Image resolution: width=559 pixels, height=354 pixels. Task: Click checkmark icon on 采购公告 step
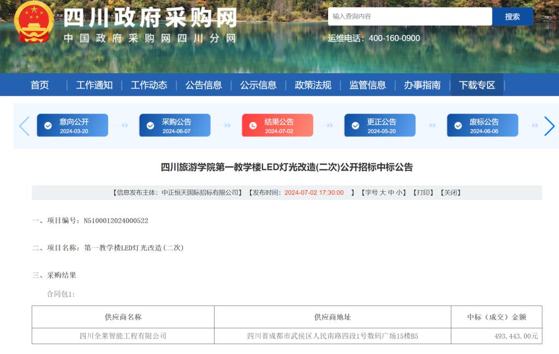151,126
